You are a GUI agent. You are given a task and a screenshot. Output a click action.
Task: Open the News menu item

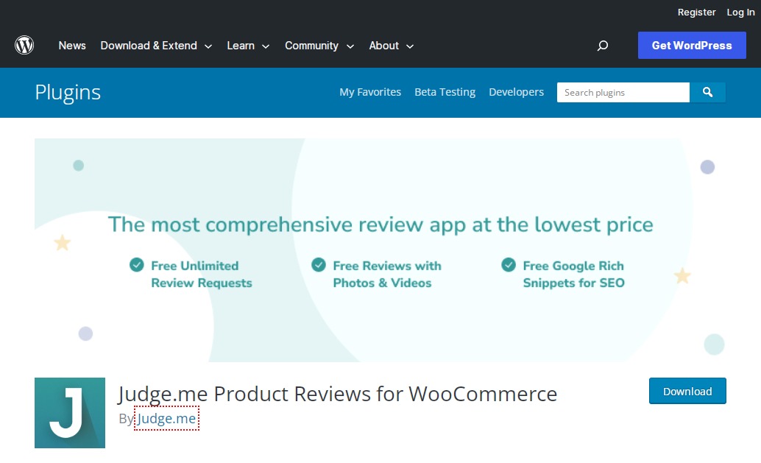tap(72, 46)
